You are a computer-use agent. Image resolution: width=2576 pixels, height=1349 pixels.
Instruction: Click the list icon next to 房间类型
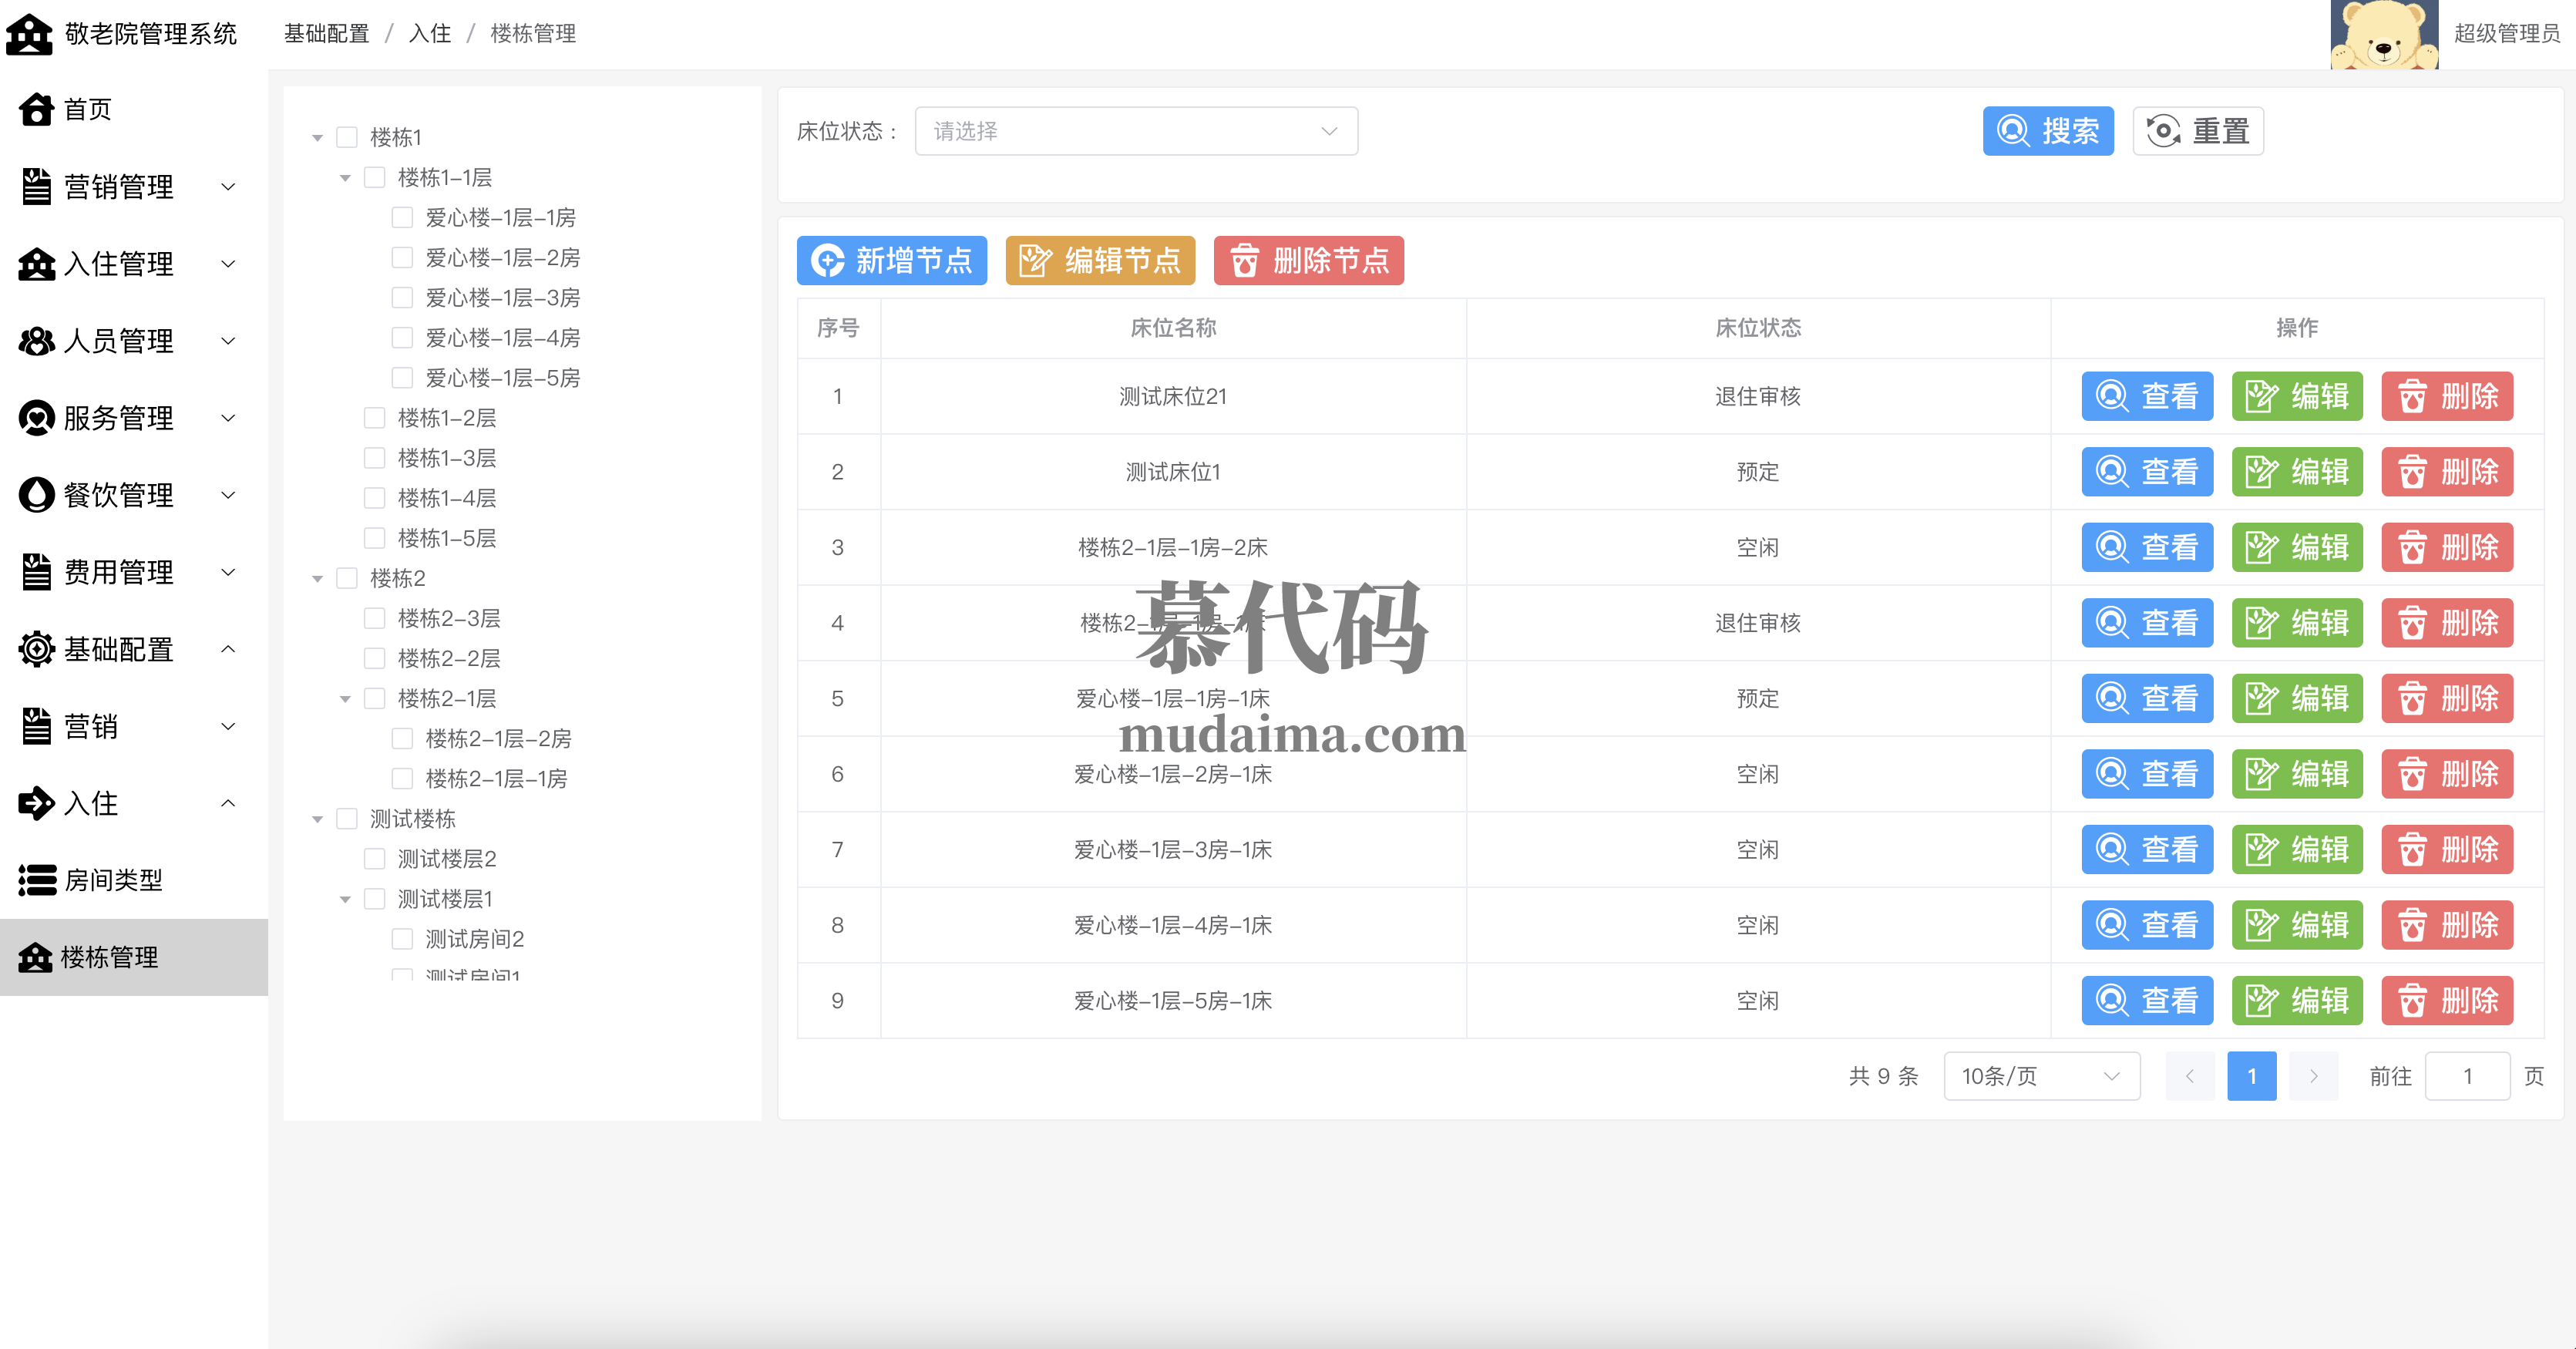pos(36,880)
